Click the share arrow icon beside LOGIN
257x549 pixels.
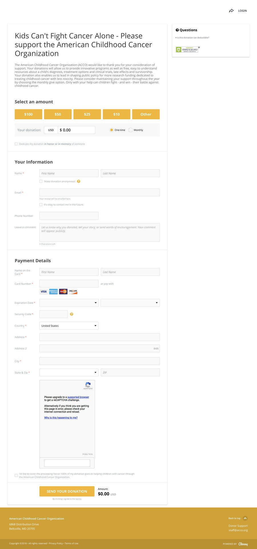coord(231,11)
